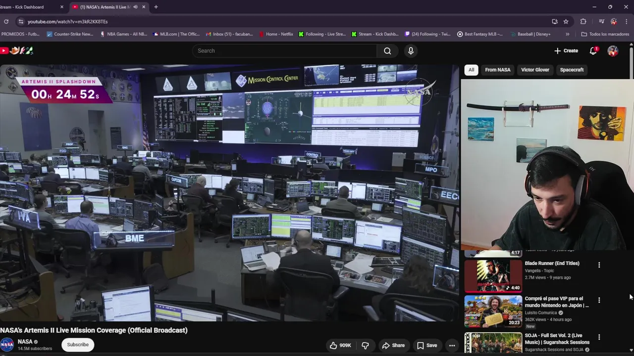This screenshot has height=356, width=634.
Task: Open the NBA Games bookmark
Action: [x=124, y=34]
